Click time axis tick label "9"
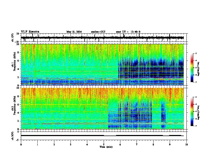The image size is (210, 162). click(170, 145)
